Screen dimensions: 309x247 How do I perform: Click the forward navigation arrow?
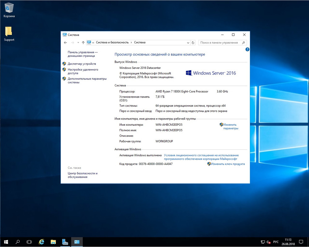[x=72, y=43]
